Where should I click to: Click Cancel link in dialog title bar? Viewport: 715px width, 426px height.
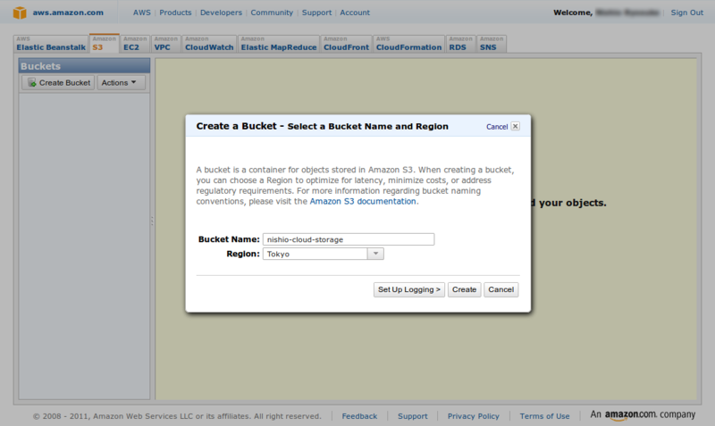coord(497,127)
